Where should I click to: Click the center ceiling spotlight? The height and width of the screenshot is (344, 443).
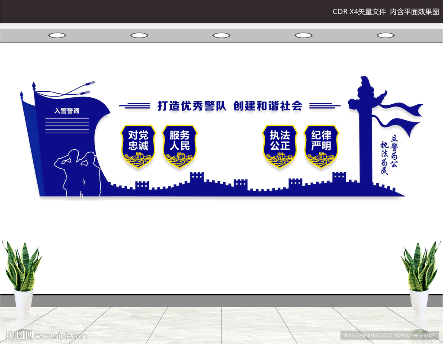coord(221,35)
